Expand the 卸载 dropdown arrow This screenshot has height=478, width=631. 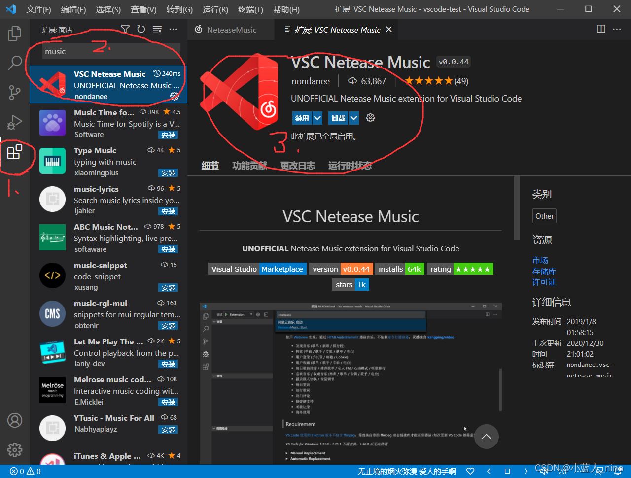354,118
